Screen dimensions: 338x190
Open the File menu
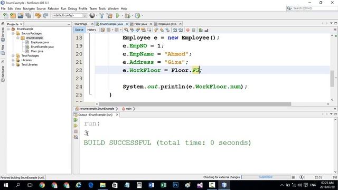click(x=3, y=8)
